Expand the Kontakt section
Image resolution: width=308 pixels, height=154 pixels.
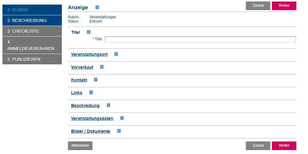point(79,80)
